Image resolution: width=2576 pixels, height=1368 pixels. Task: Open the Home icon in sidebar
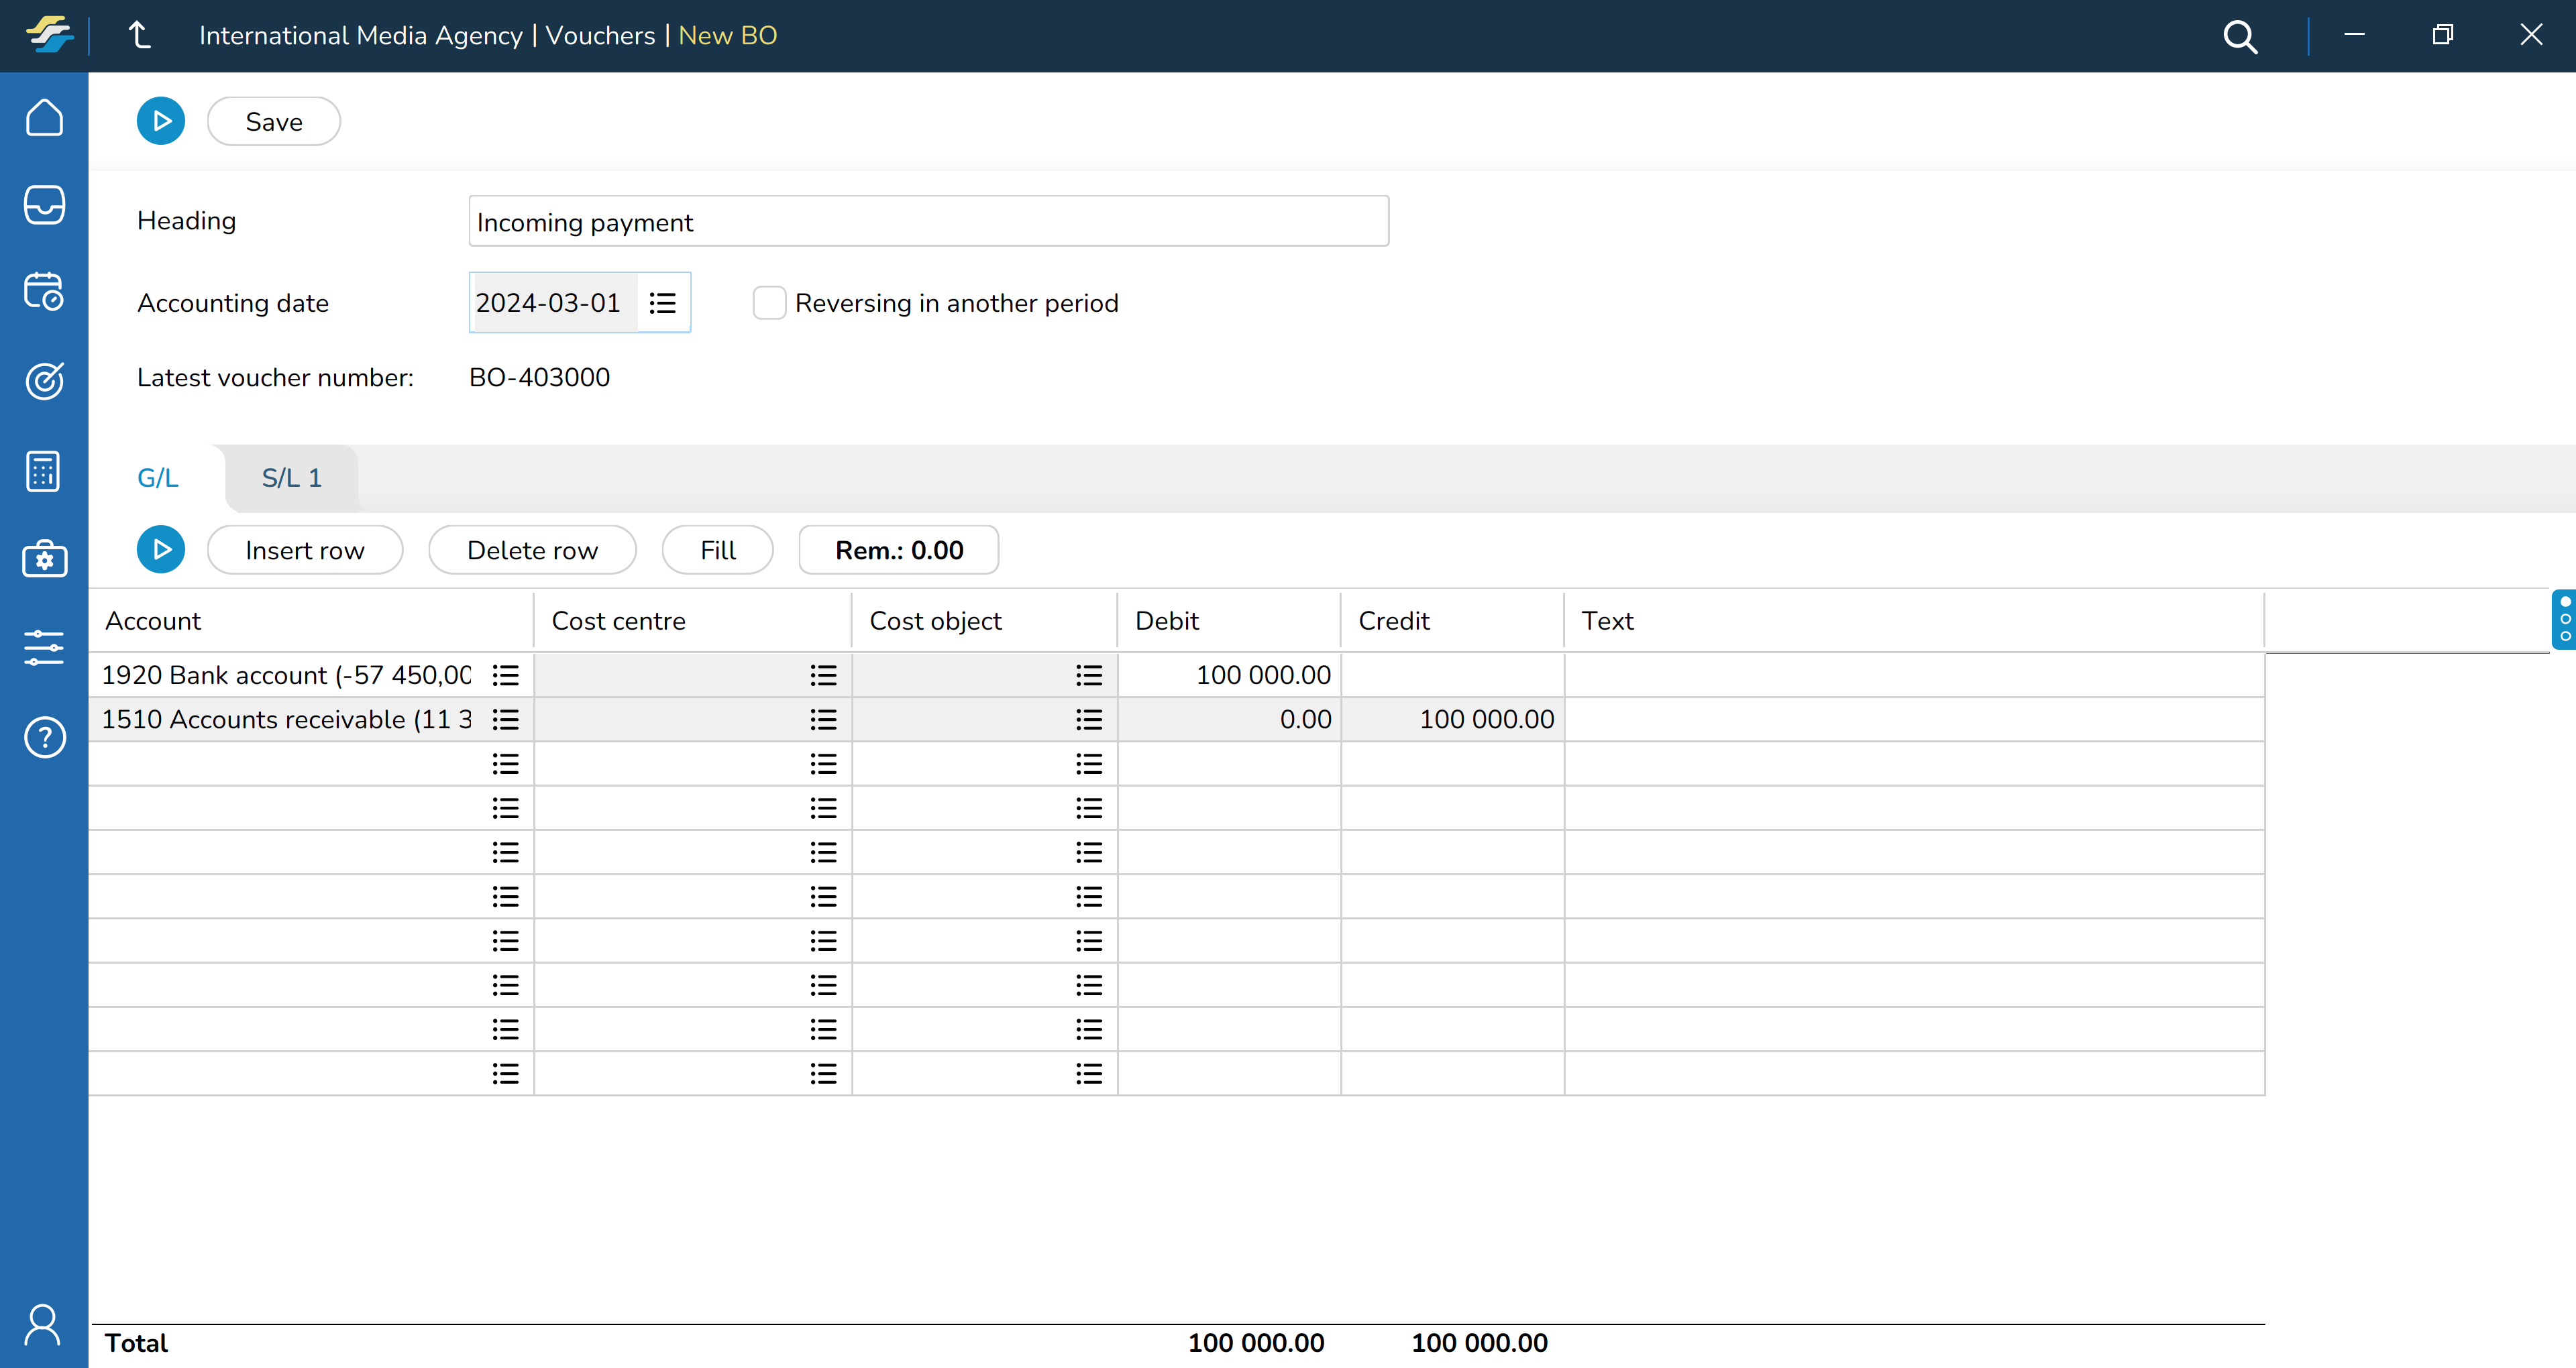click(44, 118)
